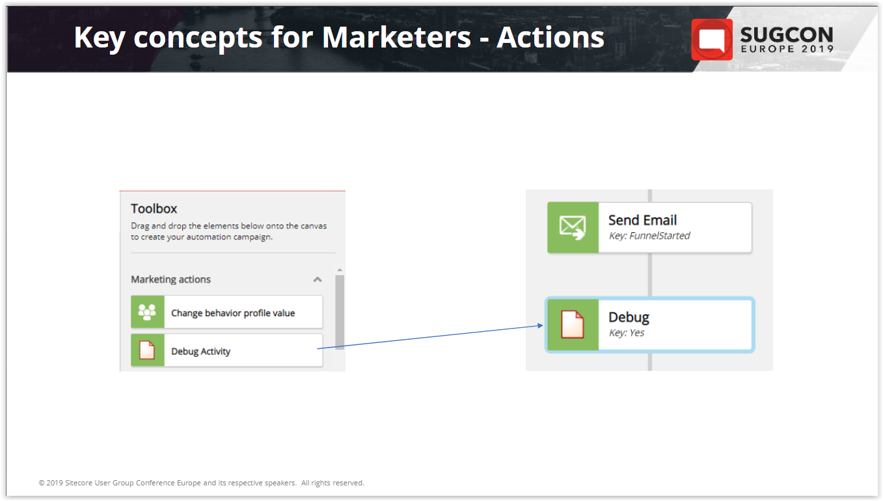Screen dimensions: 883x501
Task: Select the Debug Activity label in Toolbox
Action: [200, 351]
